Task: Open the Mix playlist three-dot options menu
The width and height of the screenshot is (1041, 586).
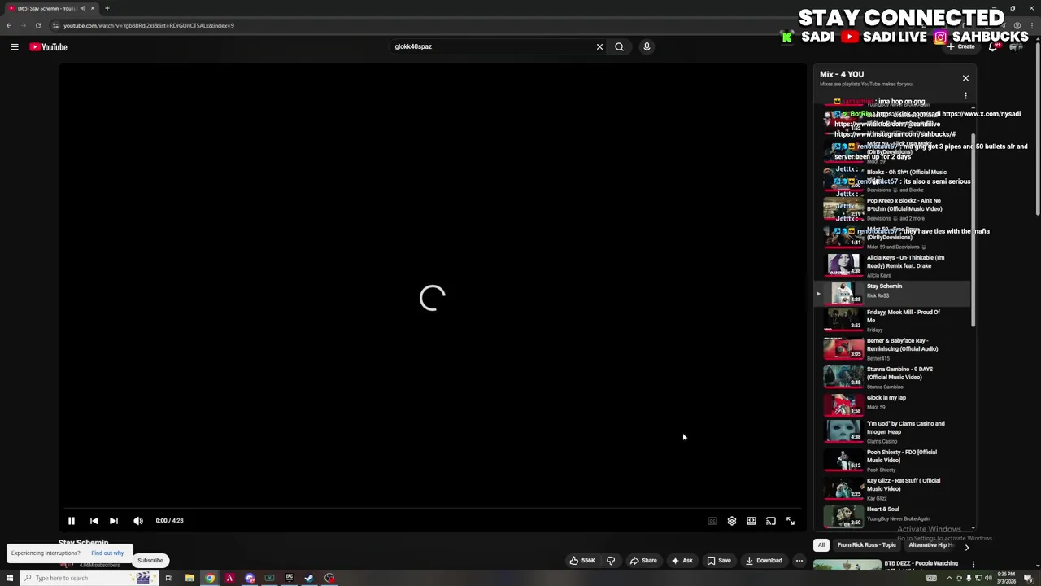Action: pos(965,96)
